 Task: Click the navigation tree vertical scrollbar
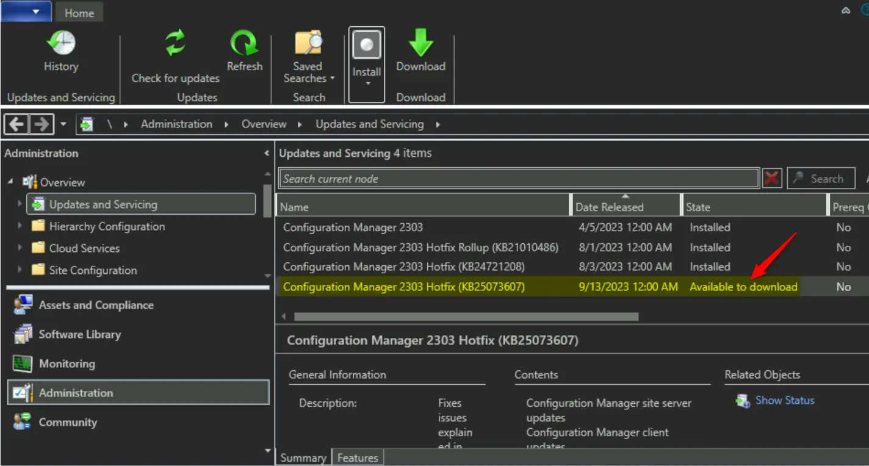[x=267, y=200]
